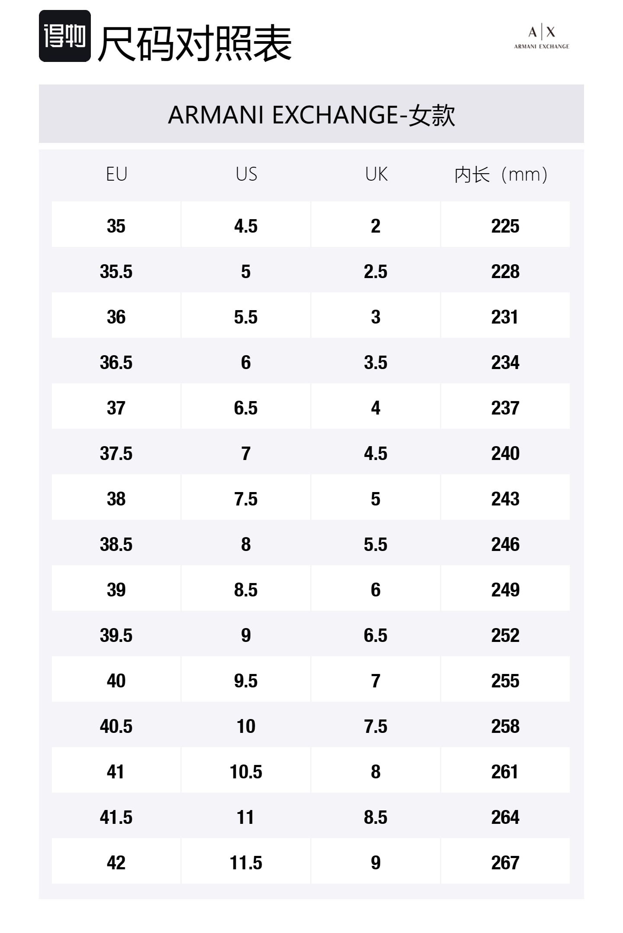Click inner length 240 cell
The height and width of the screenshot is (933, 623).
click(505, 453)
